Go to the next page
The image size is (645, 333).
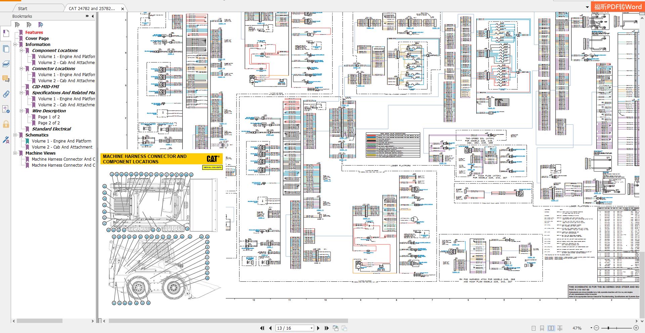(318, 328)
